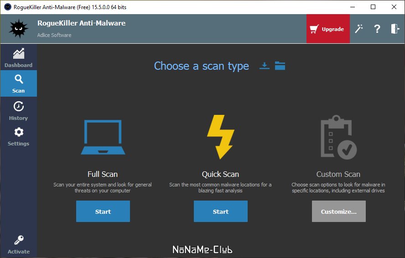Click the exit door icon in header
Image resolution: width=405 pixels, height=258 pixels.
(395, 29)
